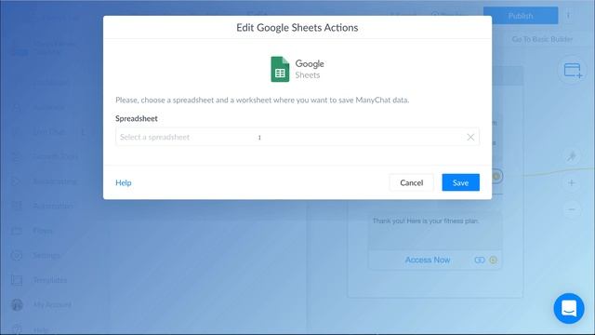Open the Select a spreadsheet dropdown

[297, 137]
